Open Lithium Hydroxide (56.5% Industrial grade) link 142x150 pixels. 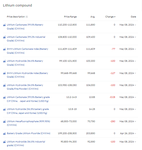(26, 143)
